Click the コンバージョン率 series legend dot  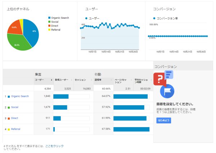[x=154, y=18]
